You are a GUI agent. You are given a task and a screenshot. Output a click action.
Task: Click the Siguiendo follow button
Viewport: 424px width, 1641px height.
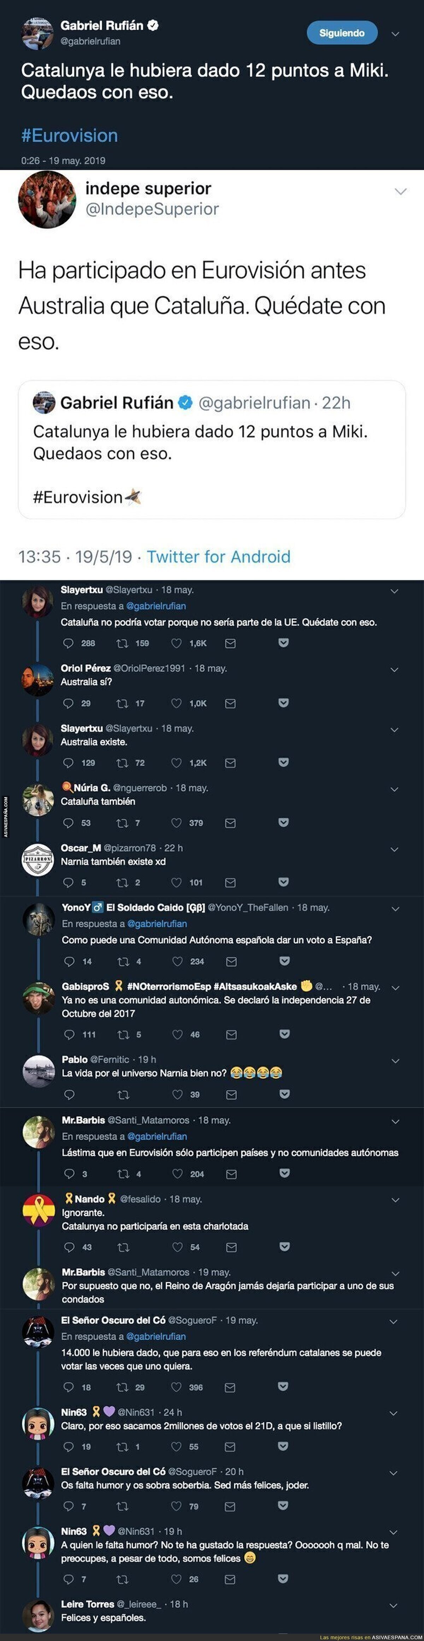pos(341,33)
